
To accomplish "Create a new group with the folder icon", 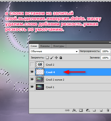I will click(94, 110).
